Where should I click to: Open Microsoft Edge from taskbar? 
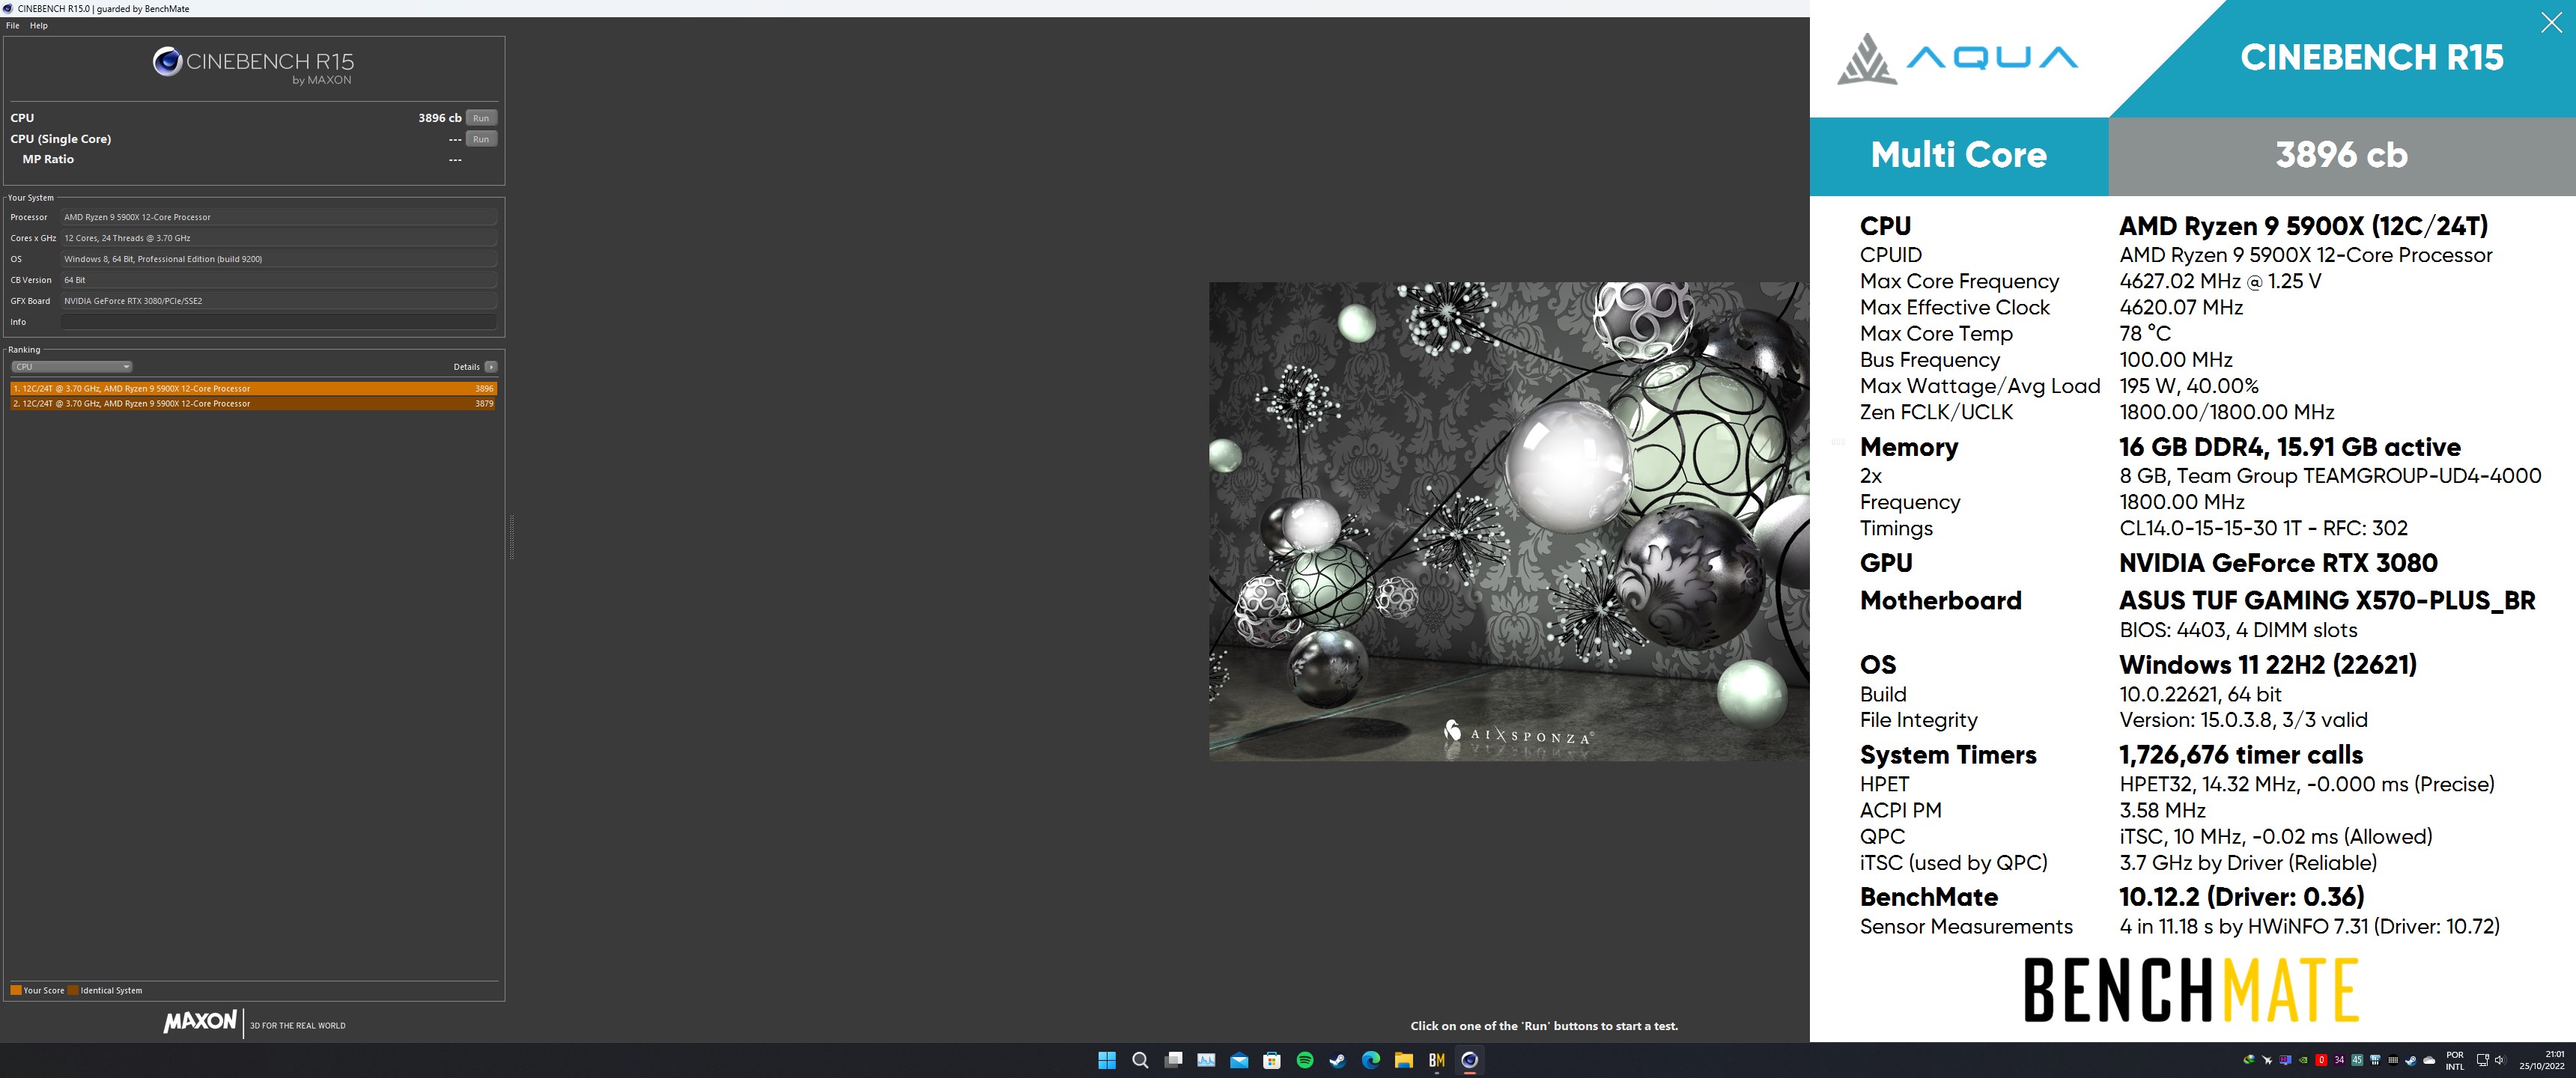(1371, 1061)
